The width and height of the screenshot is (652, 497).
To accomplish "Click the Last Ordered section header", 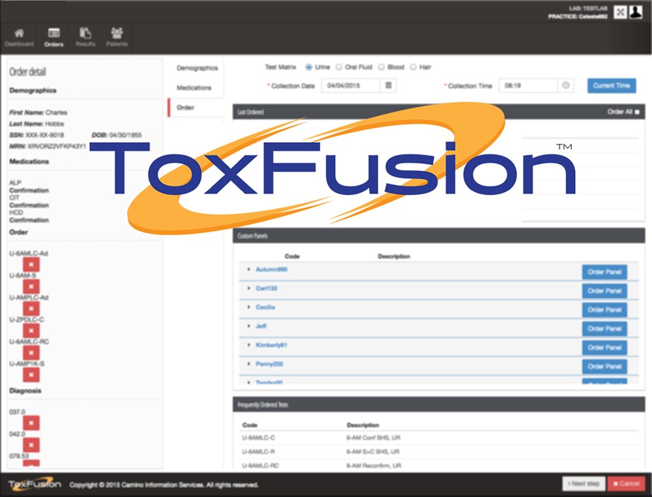I will tap(439, 112).
